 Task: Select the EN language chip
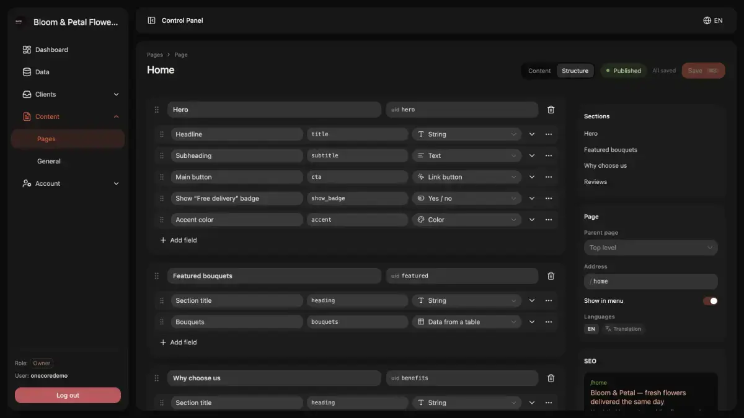(x=591, y=329)
